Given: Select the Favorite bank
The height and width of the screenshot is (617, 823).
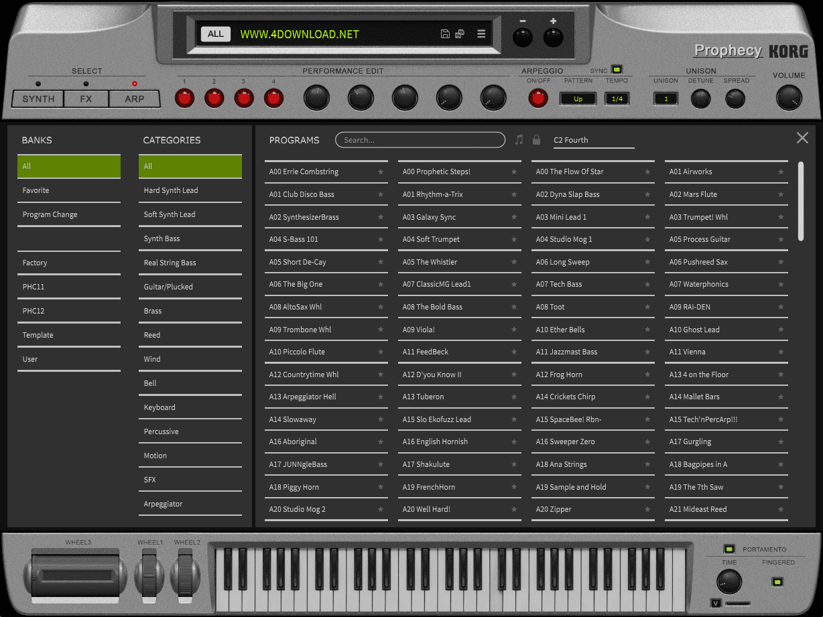Looking at the screenshot, I should 69,190.
